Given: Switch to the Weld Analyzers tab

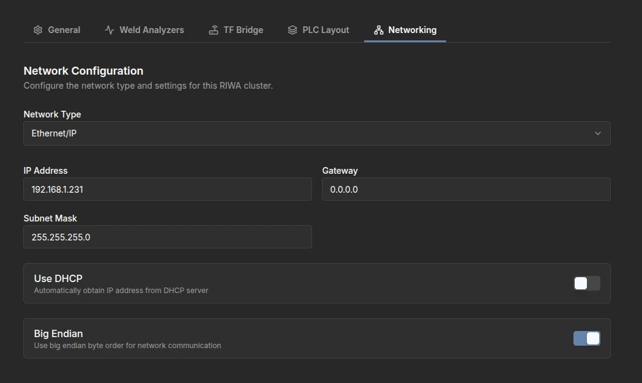Looking at the screenshot, I should click(x=144, y=30).
